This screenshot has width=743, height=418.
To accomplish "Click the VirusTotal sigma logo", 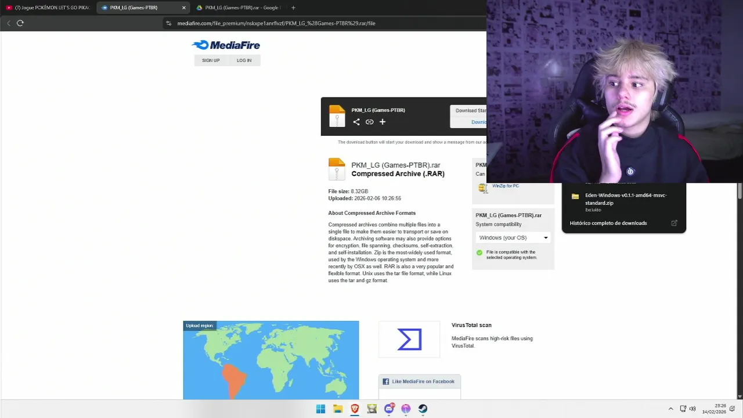I will [409, 340].
